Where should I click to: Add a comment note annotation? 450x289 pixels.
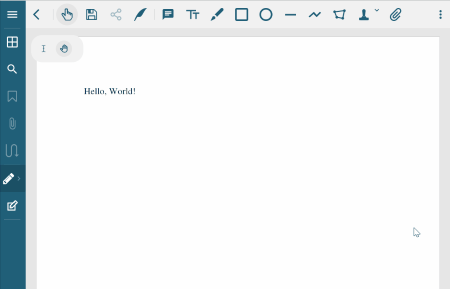coord(168,14)
